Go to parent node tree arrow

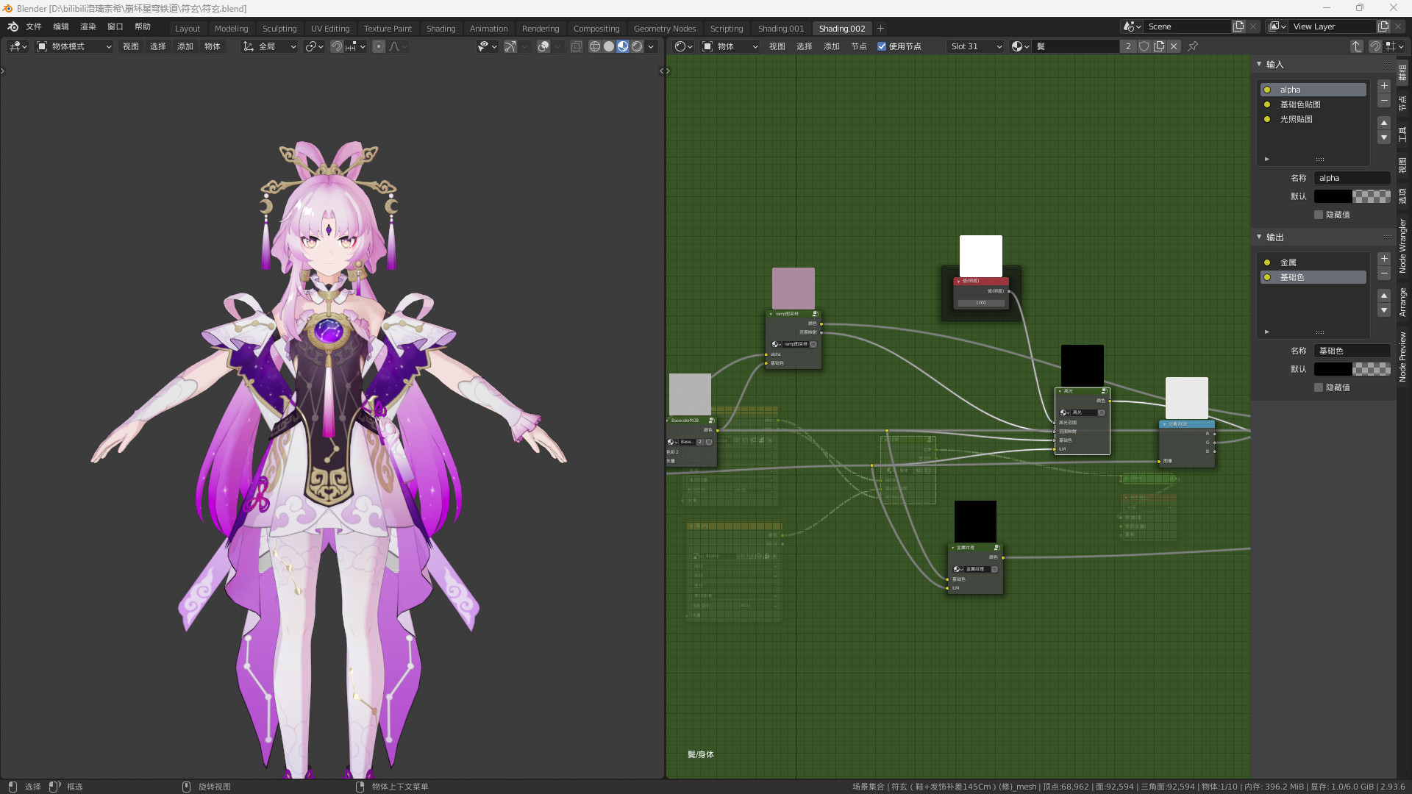(1356, 46)
